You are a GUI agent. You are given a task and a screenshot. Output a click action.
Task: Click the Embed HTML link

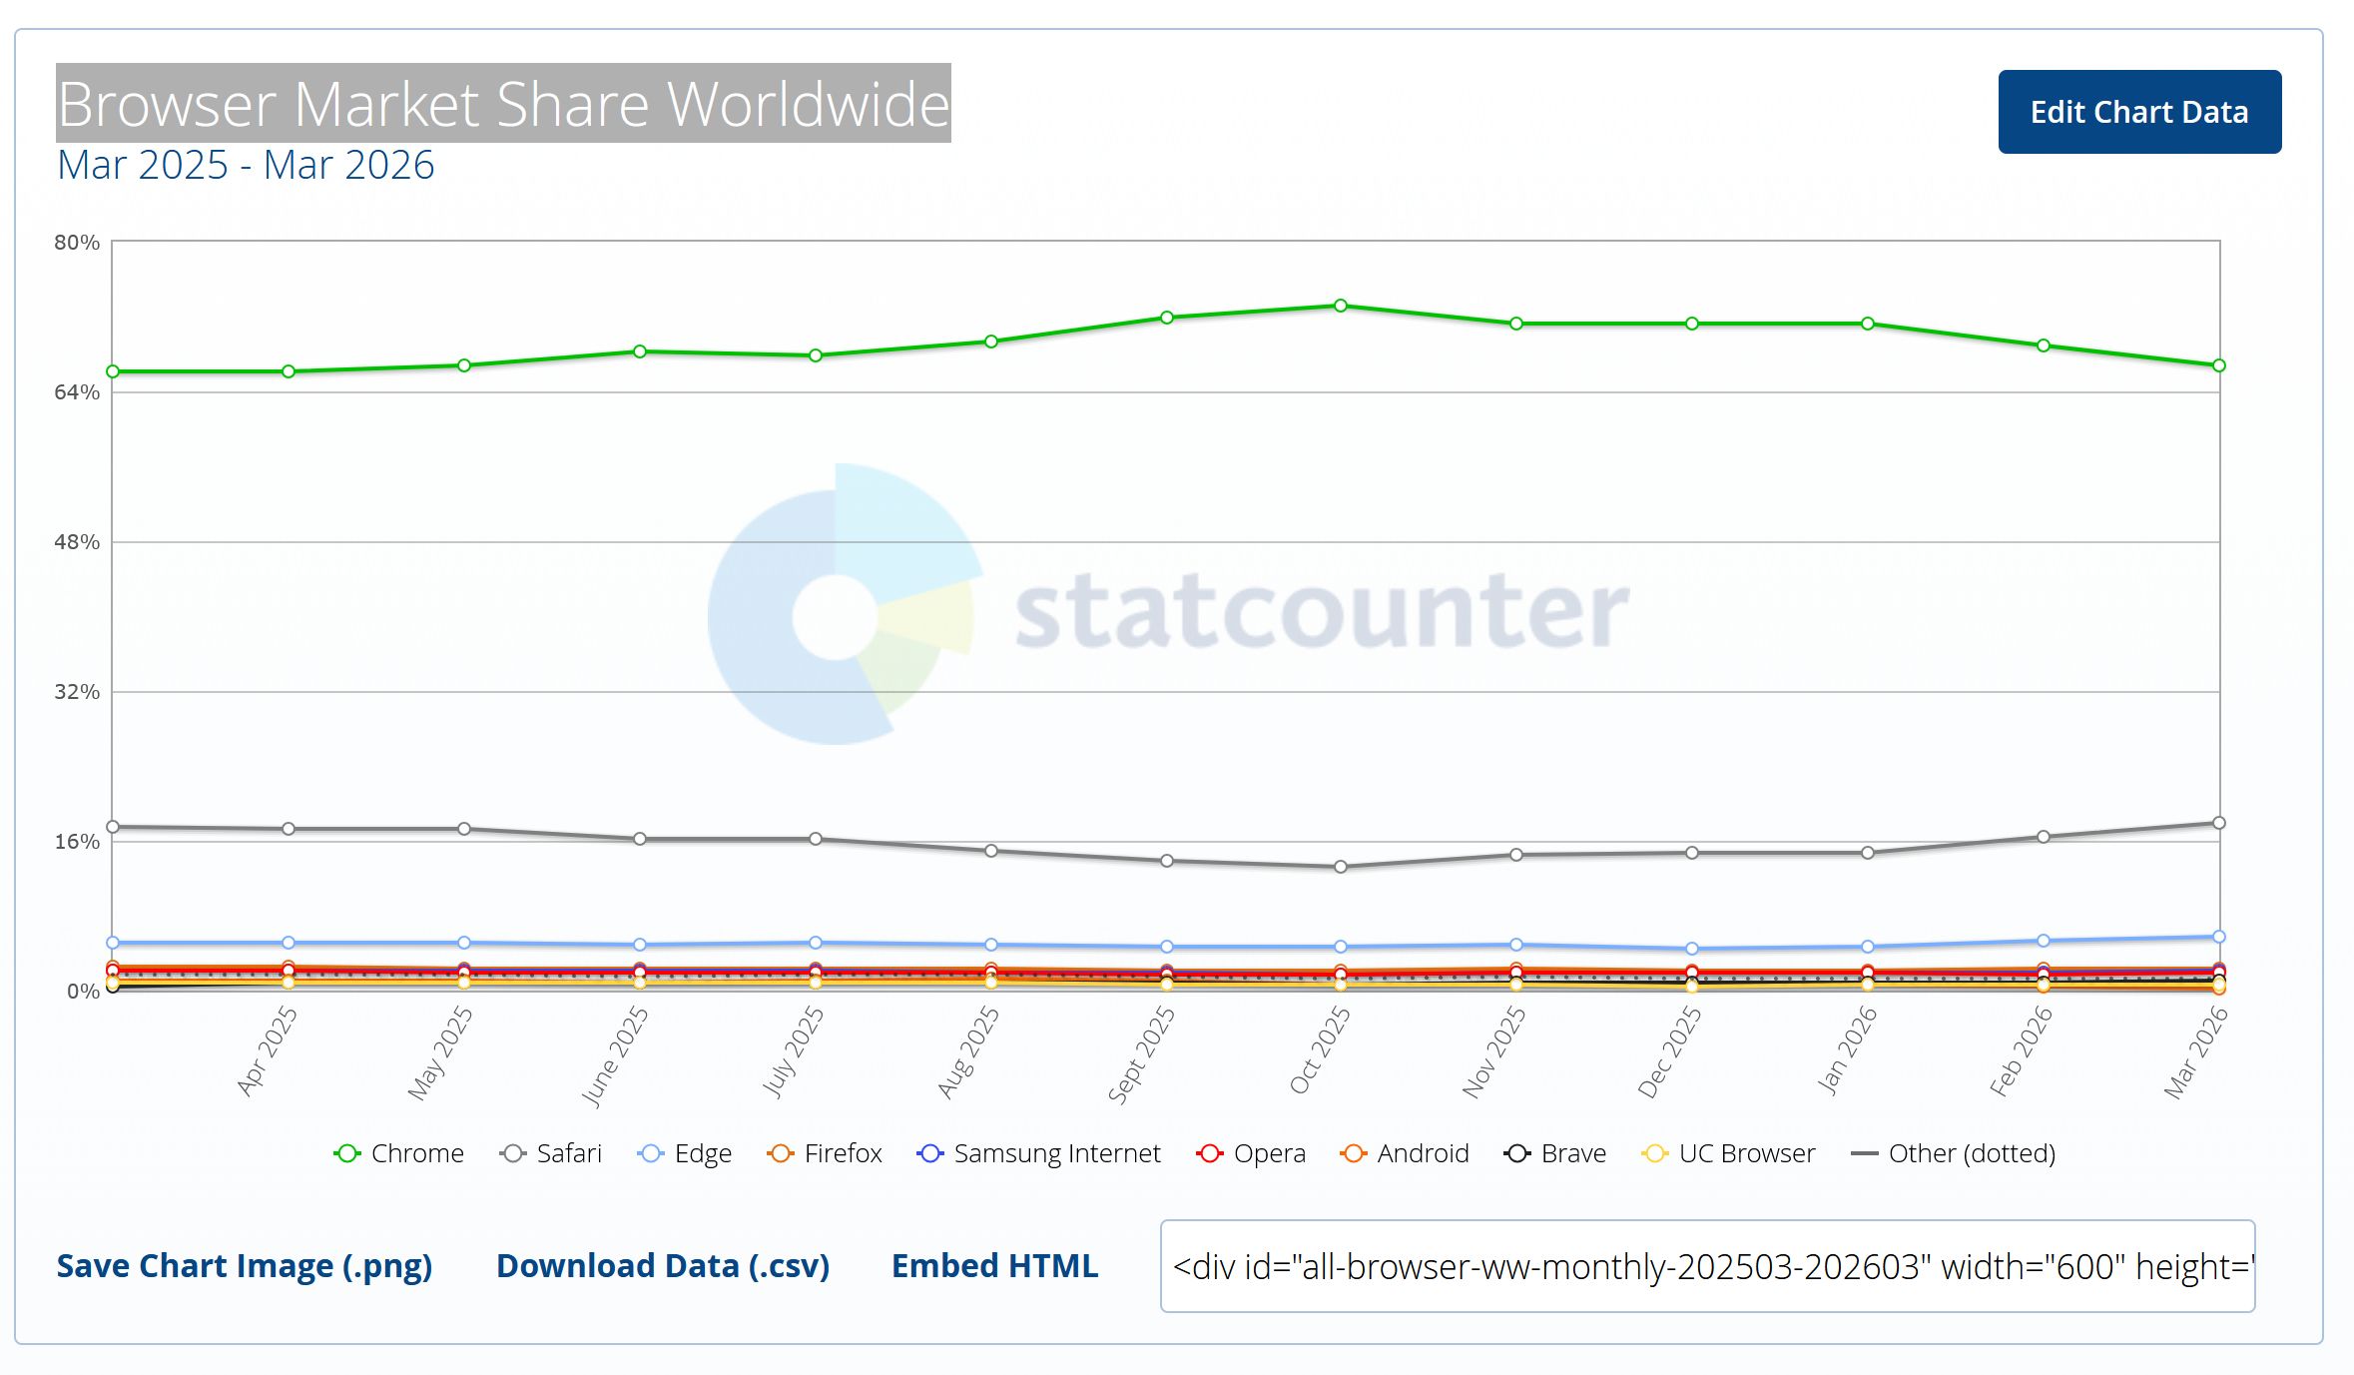pos(994,1265)
